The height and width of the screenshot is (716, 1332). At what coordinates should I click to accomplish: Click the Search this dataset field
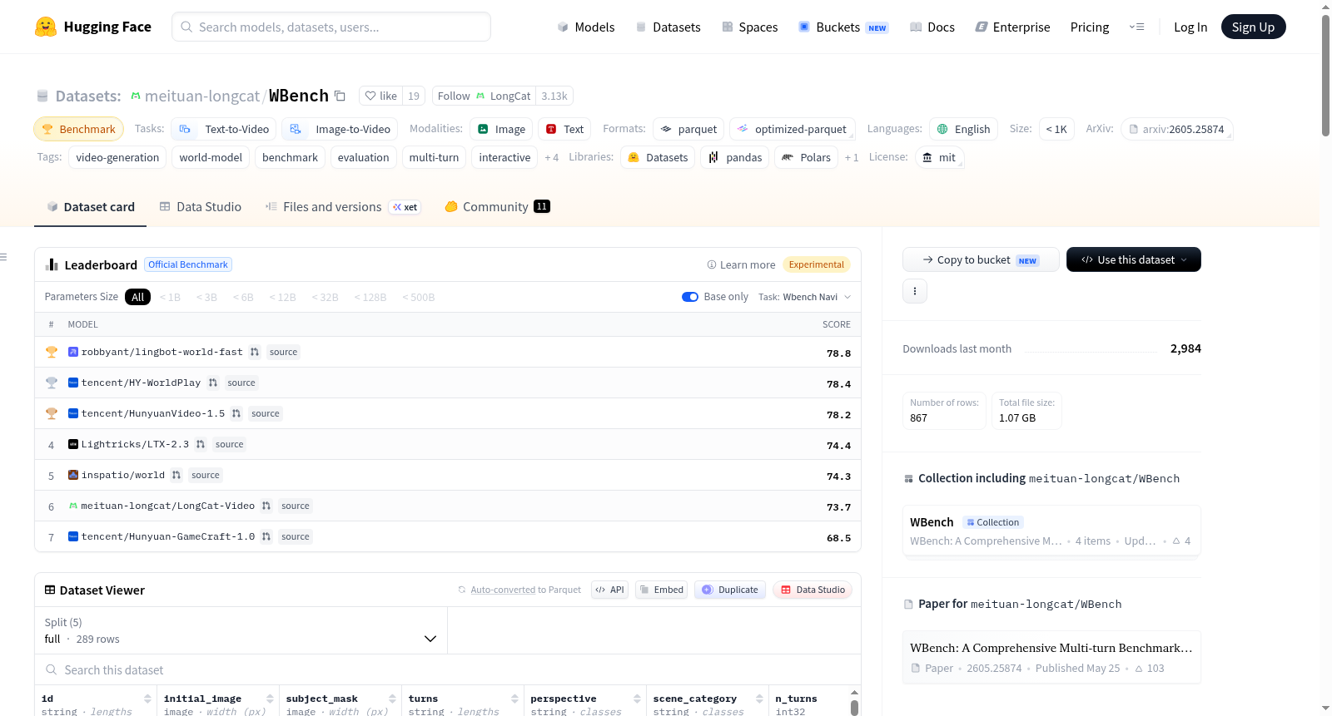pos(448,670)
